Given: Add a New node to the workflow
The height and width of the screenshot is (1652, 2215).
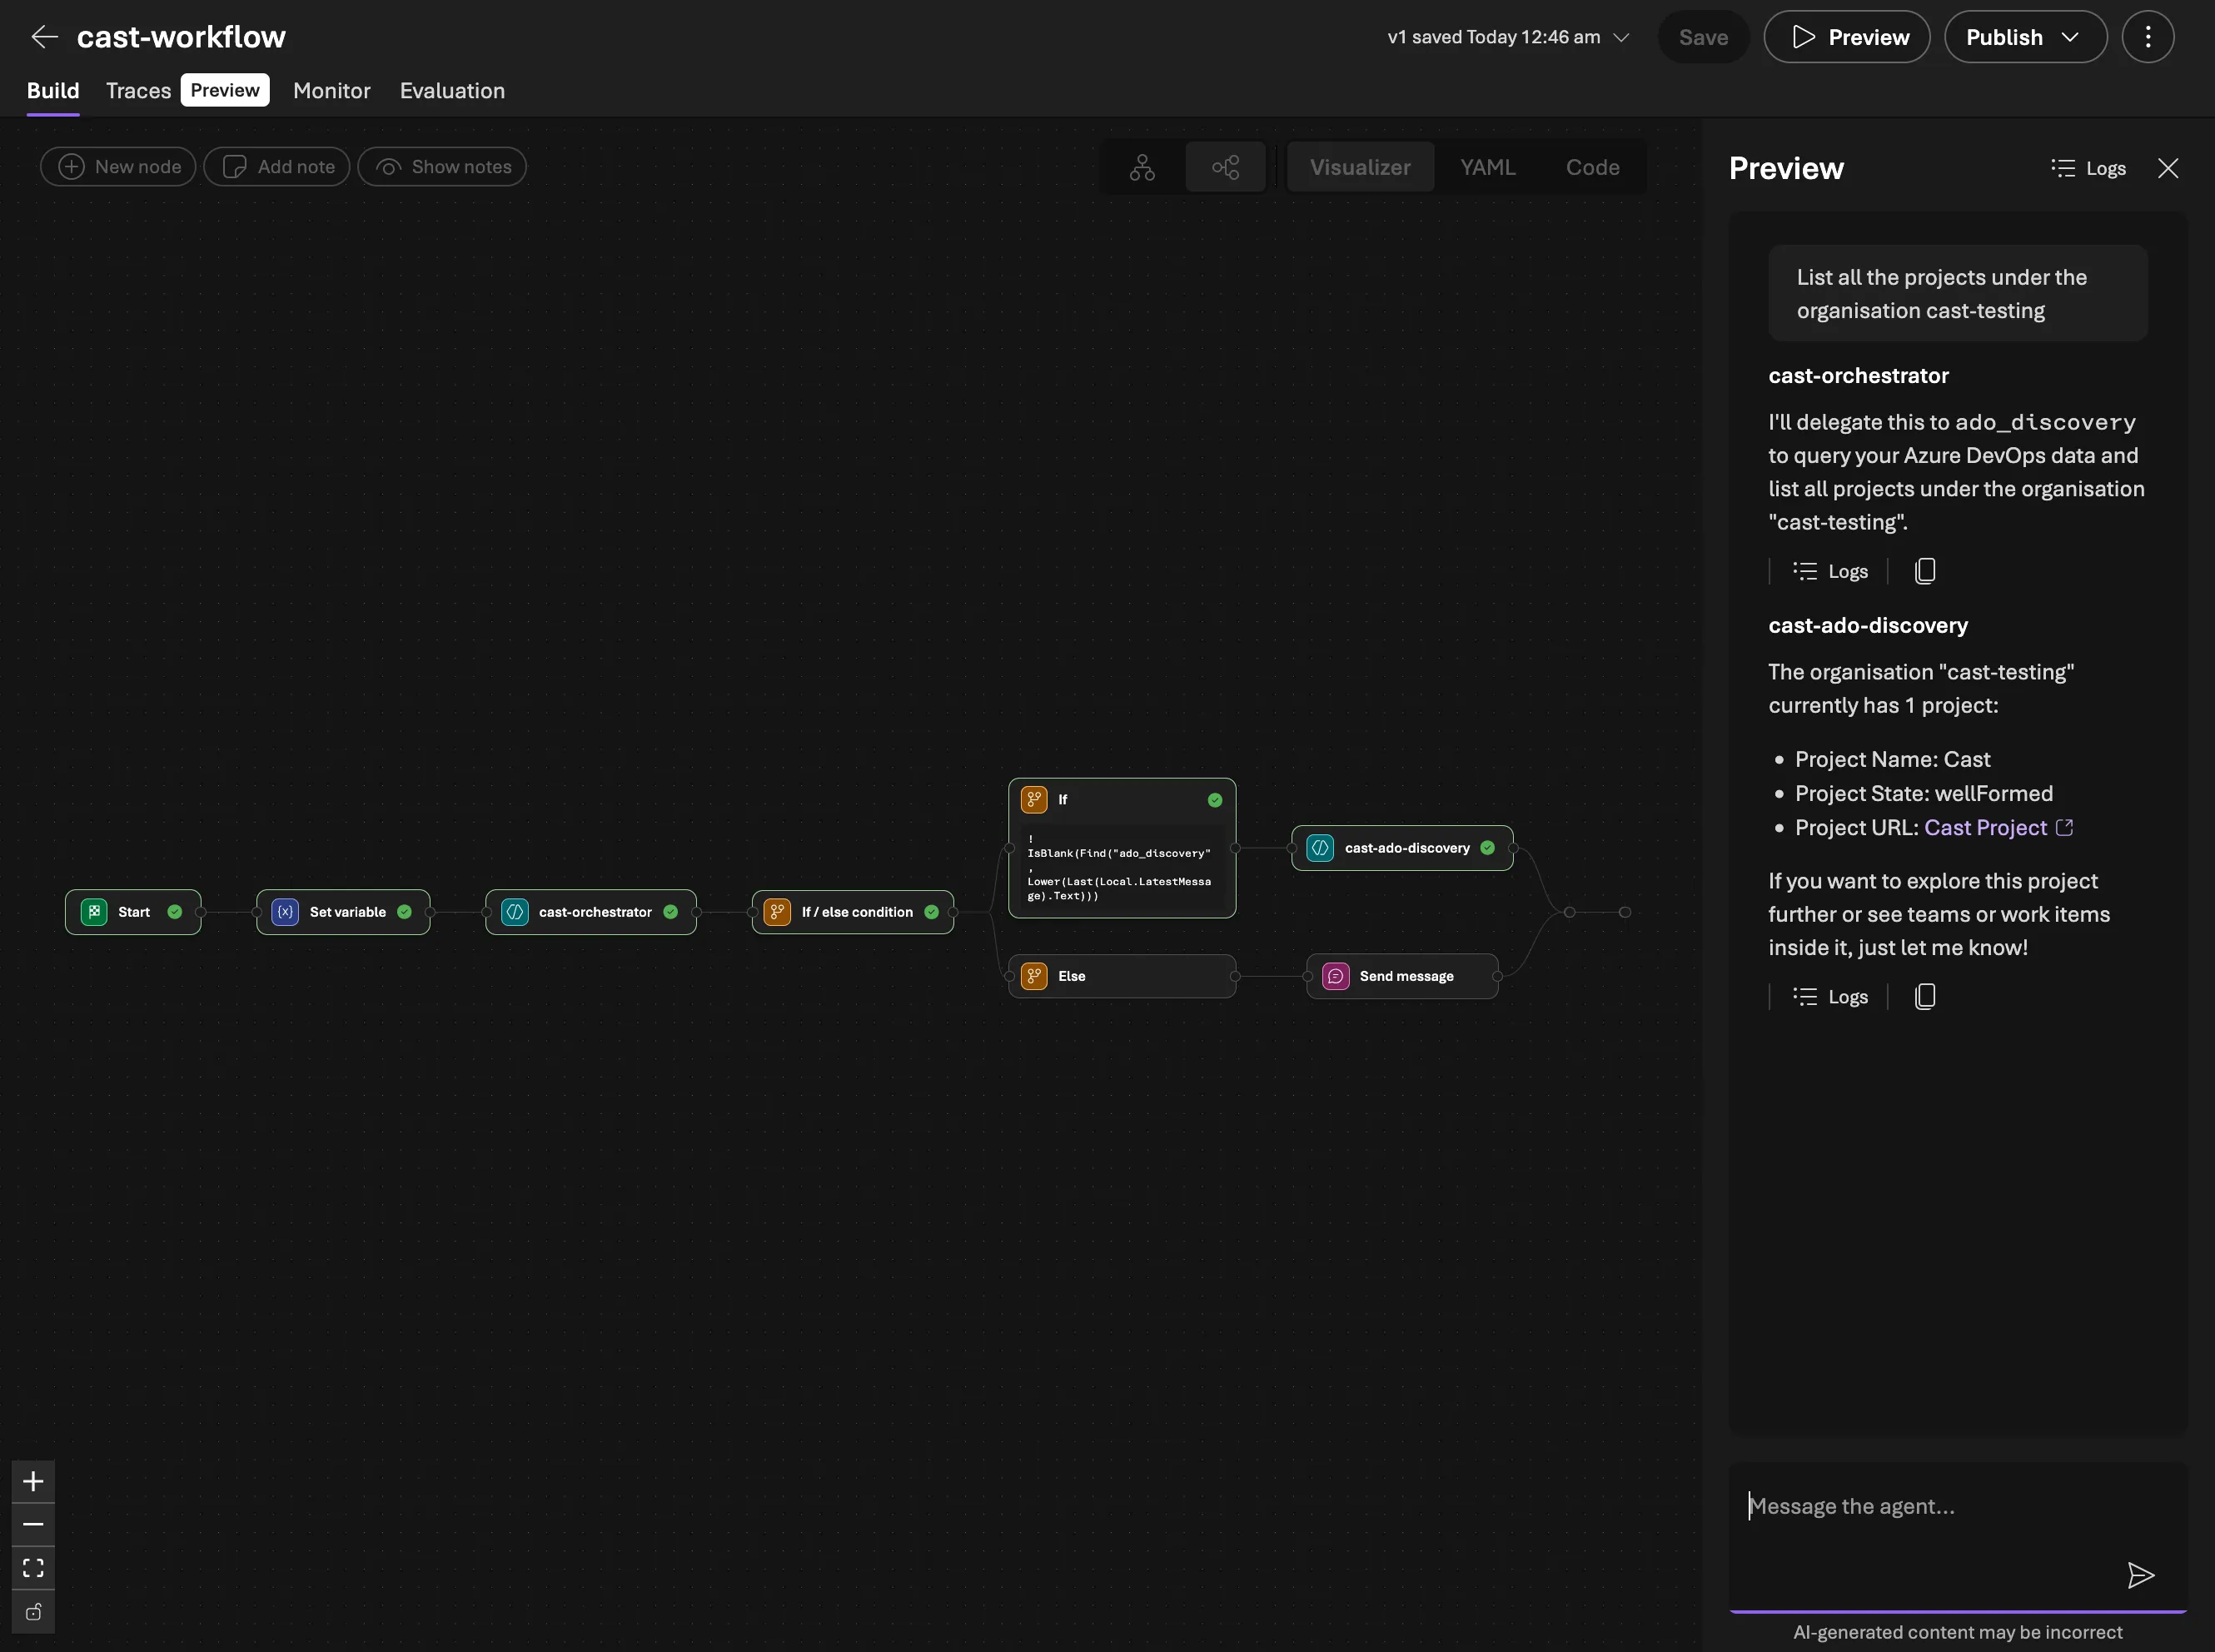Looking at the screenshot, I should [117, 167].
